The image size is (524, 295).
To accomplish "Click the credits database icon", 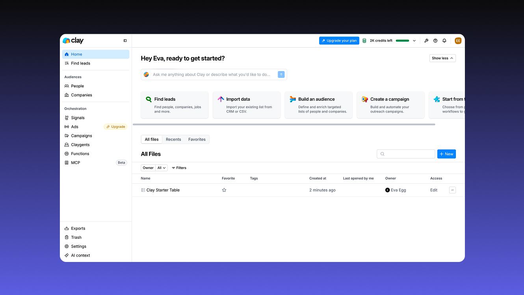I will click(364, 41).
